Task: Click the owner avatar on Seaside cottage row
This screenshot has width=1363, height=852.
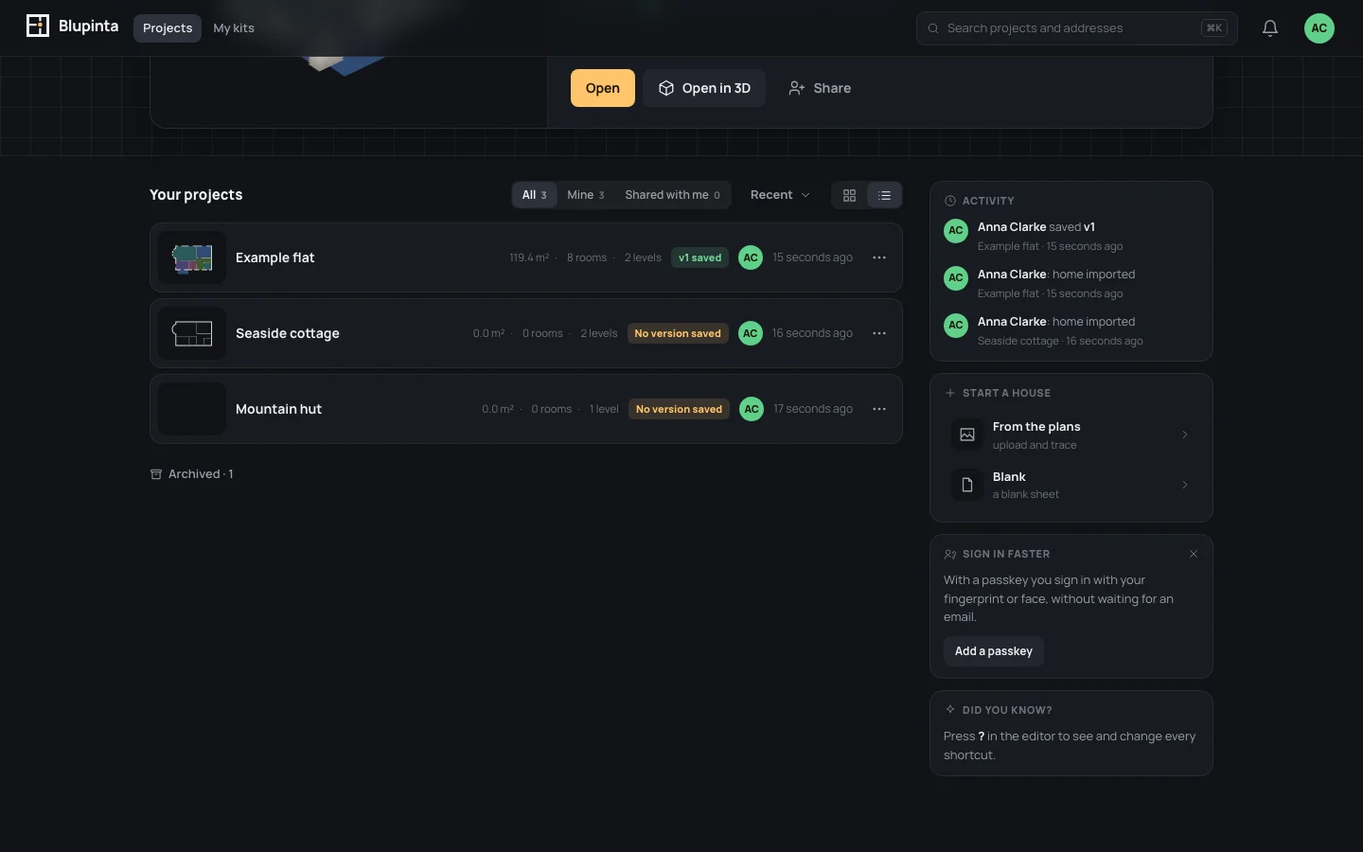Action: (751, 333)
